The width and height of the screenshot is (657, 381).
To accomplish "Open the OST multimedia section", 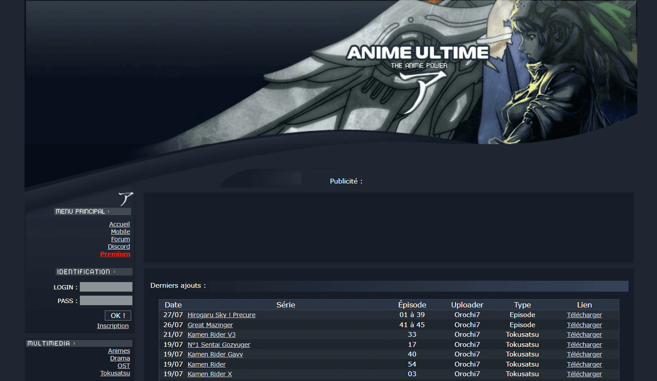I will pos(124,366).
